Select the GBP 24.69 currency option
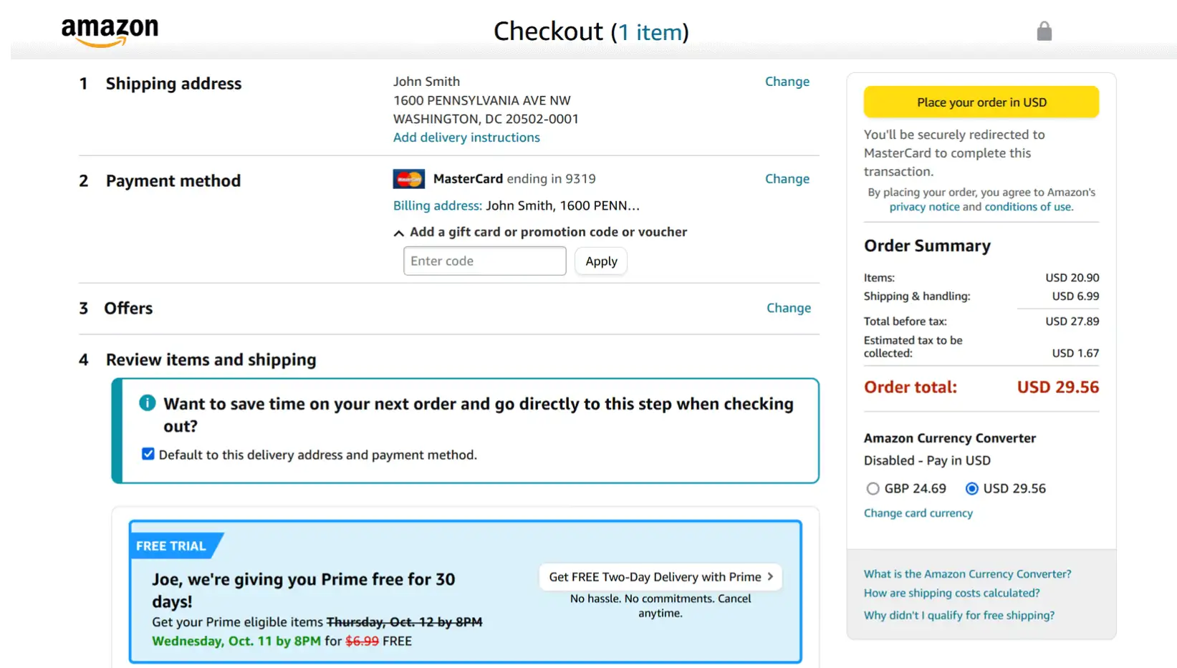 pos(873,488)
